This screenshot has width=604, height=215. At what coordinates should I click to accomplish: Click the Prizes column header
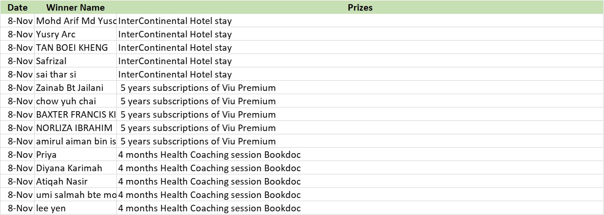pos(360,7)
